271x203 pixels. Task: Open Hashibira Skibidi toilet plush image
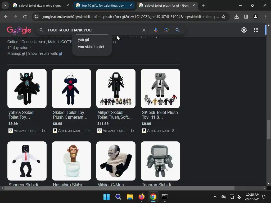pyautogui.click(x=71, y=161)
